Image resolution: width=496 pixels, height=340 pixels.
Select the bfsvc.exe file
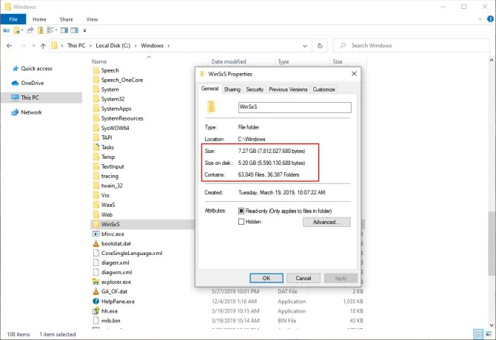point(113,234)
